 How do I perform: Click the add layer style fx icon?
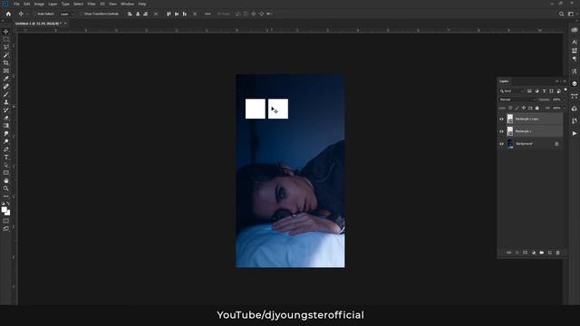(x=517, y=253)
